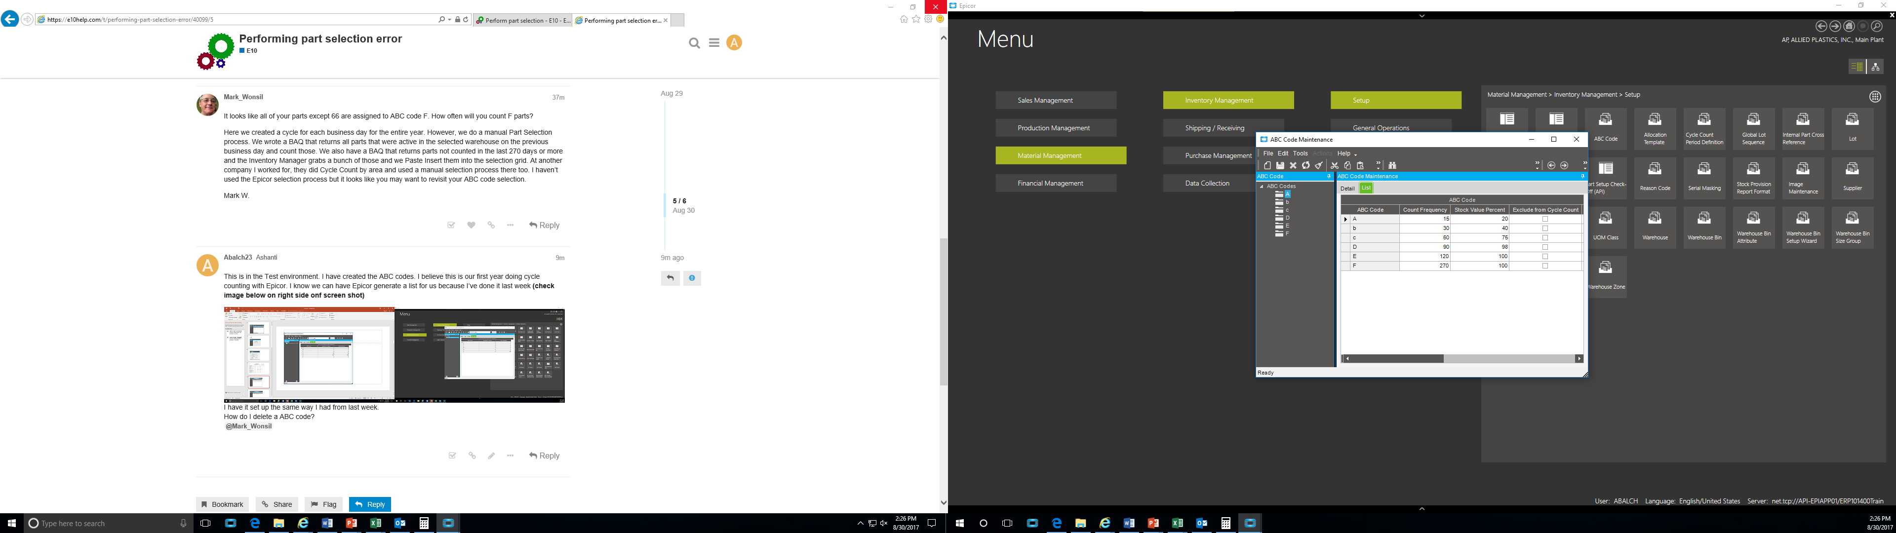Check Exclude from Cycle Count for row F

click(1545, 266)
